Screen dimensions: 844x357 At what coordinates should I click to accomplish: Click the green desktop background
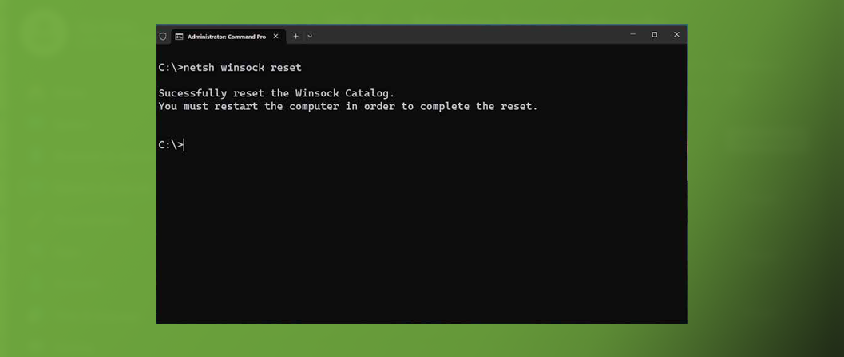click(x=80, y=199)
